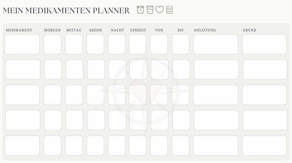The width and height of the screenshot is (292, 163).
Task: Select last row Grund field
Action: tap(264, 146)
